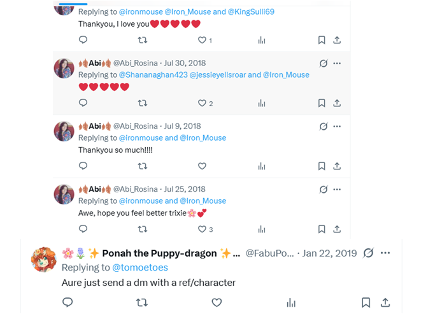Screen dimensions: 421x326
Task: Bookmark Ponah the Puppy-dragon's tweet
Action: pyautogui.click(x=366, y=302)
